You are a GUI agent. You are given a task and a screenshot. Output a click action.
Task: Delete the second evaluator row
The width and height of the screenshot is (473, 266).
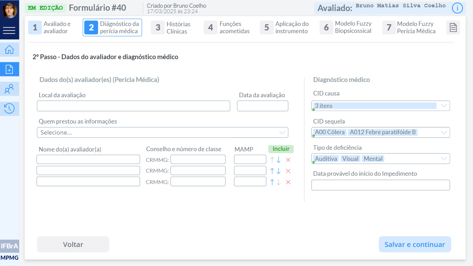[288, 171]
